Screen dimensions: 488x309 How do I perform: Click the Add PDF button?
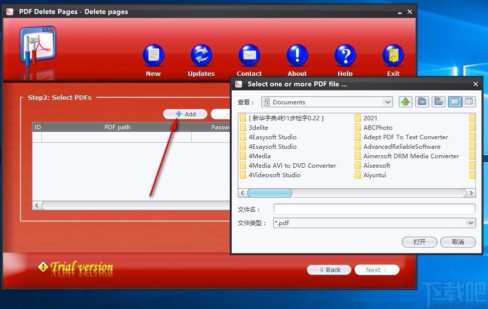[x=185, y=114]
